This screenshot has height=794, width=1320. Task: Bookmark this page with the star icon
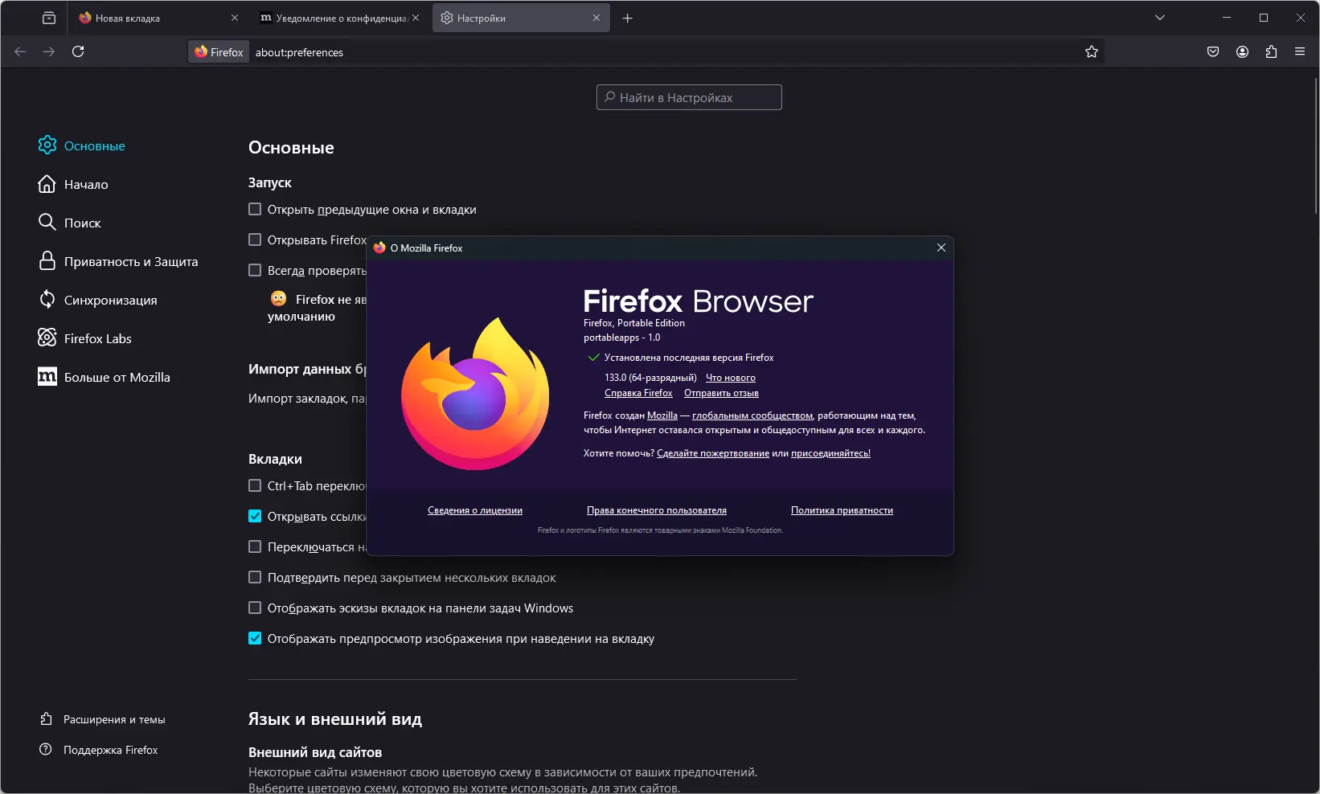(x=1091, y=51)
